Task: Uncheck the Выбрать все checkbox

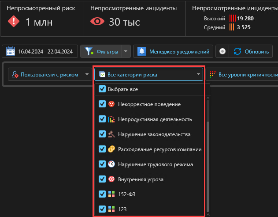Action: point(102,89)
